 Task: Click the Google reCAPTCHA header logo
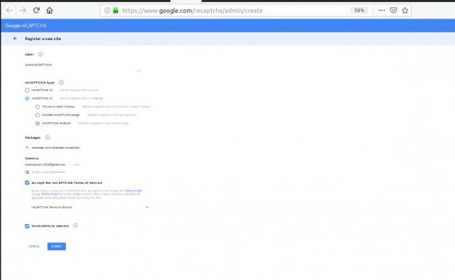pos(26,25)
